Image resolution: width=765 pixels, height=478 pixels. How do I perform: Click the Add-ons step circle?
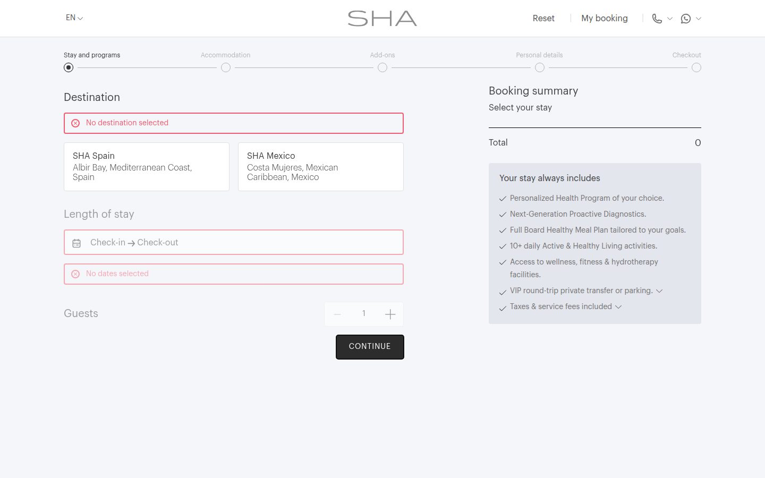point(382,67)
